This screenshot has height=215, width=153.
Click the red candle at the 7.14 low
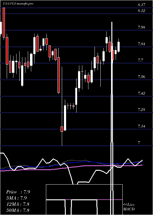coord(62,129)
